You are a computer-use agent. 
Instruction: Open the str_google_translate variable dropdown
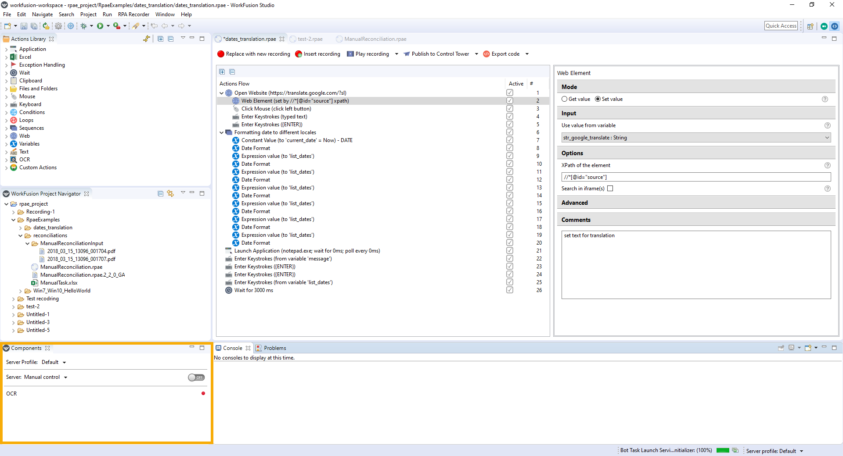coord(696,138)
